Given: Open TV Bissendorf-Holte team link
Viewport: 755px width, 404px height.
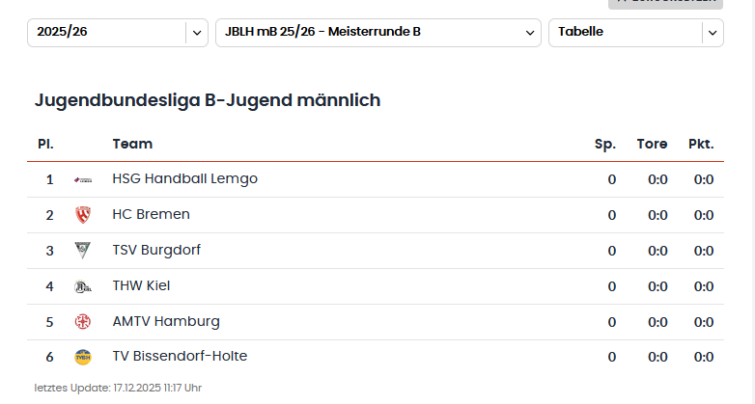Looking at the screenshot, I should click(x=180, y=357).
